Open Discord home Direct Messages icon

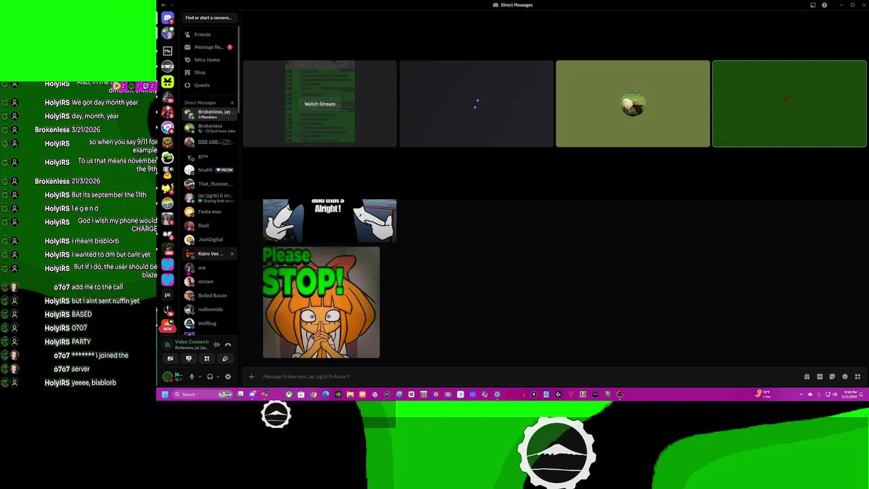tap(168, 18)
